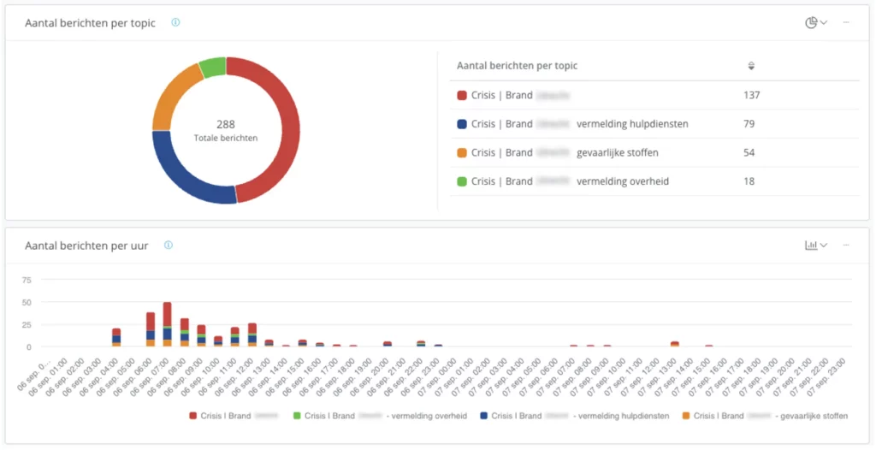Open pie chart type dropdown in topic panel
The image size is (876, 450).
[x=816, y=23]
